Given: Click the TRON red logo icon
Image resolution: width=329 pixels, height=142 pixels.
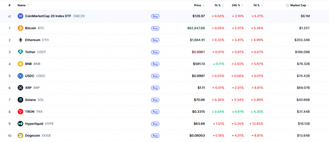Looking at the screenshot, I should [x=20, y=111].
